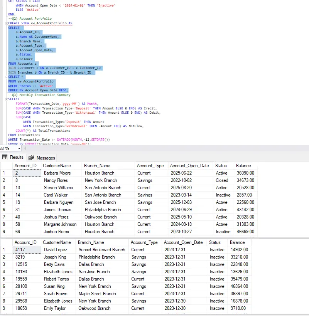Image resolution: width=309 pixels, height=316 pixels.
Task: Click the Margaret Johnson customer cell
Action: tap(61, 224)
